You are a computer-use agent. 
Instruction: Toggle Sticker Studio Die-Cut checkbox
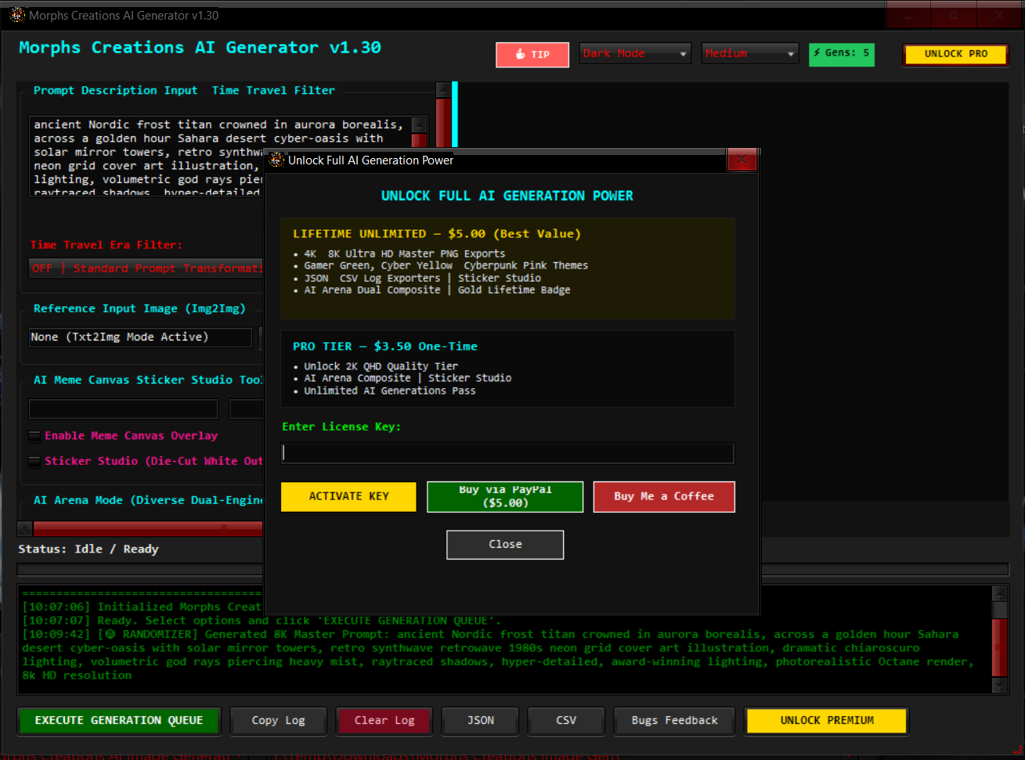(x=34, y=462)
